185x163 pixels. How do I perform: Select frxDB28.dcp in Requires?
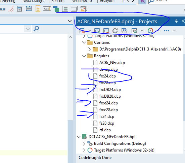point(110,96)
